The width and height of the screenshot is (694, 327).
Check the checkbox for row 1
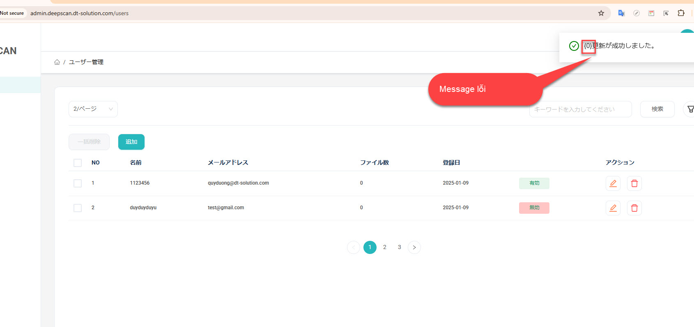pos(78,183)
